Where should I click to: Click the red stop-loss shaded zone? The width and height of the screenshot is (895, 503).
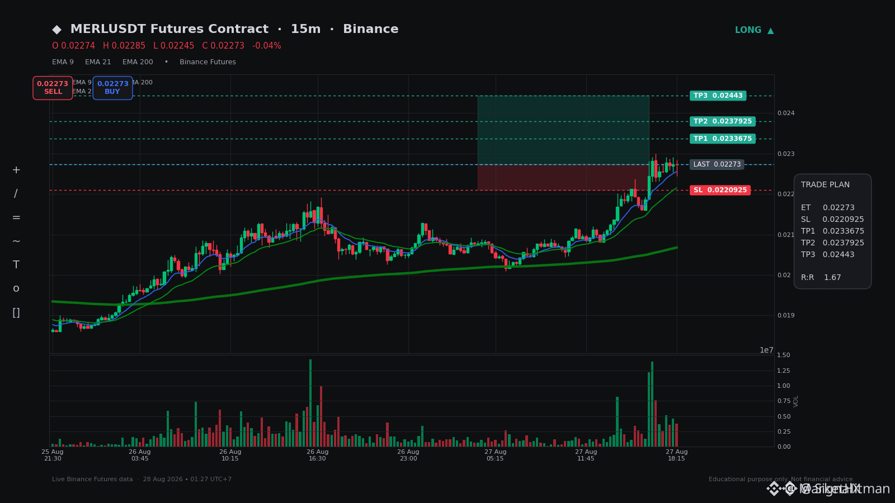point(563,177)
